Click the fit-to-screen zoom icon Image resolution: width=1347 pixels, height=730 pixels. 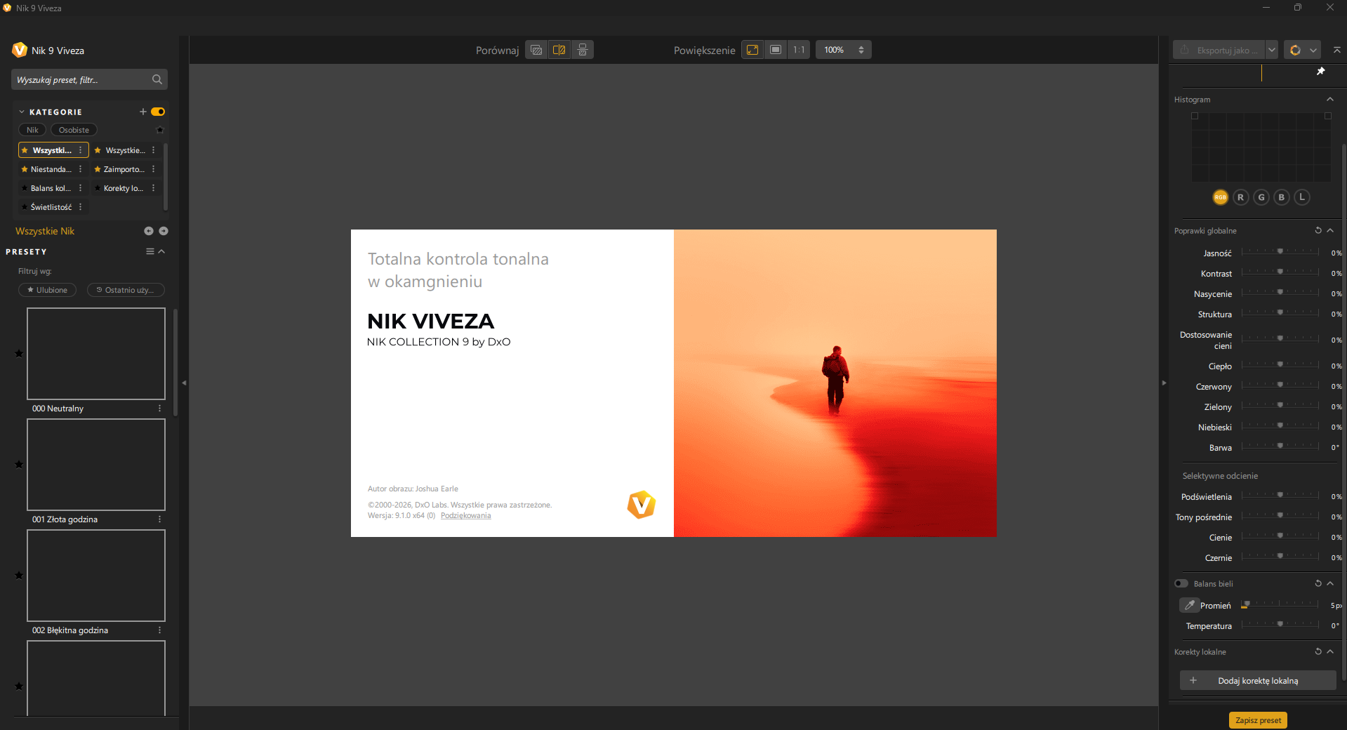click(x=752, y=50)
